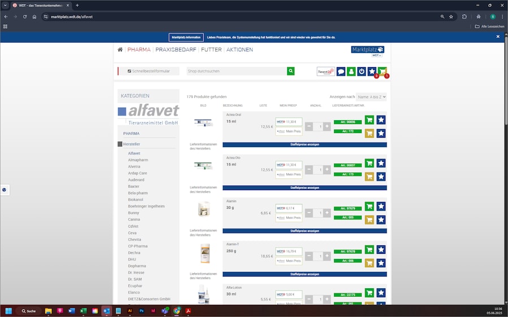
Task: Open Adobe Acrobat from the taskbar
Action: tap(188, 311)
